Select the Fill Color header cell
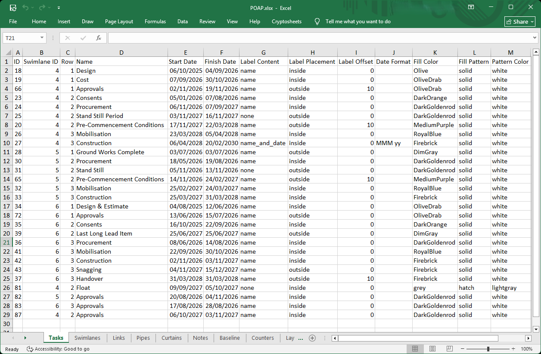Viewport: 541px width, 354px height. pyautogui.click(x=435, y=62)
